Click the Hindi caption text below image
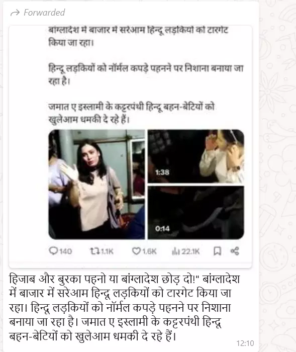The image size is (296, 352). (x=125, y=308)
